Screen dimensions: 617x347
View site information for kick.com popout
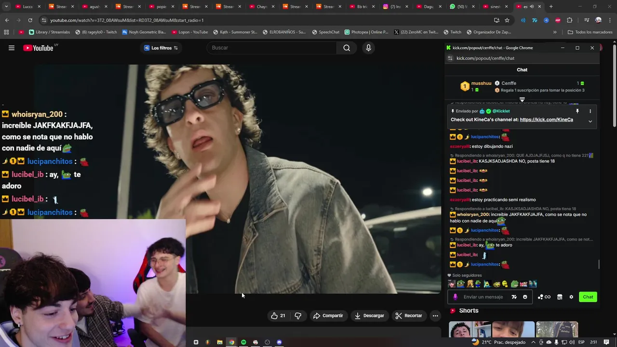point(450,58)
